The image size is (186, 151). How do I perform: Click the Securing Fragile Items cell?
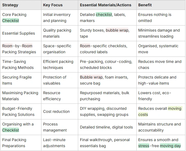17,80
